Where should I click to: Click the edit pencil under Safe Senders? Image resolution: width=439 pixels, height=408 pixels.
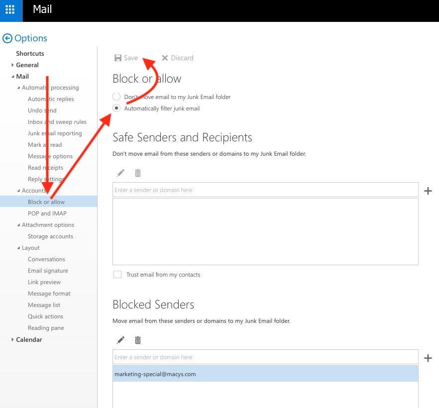coord(120,173)
